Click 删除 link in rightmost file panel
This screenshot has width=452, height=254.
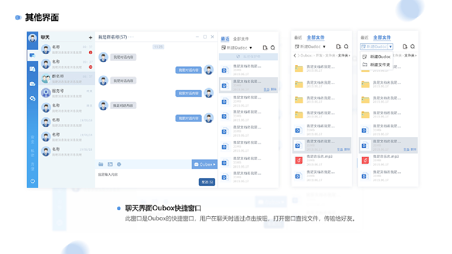pos(414,149)
